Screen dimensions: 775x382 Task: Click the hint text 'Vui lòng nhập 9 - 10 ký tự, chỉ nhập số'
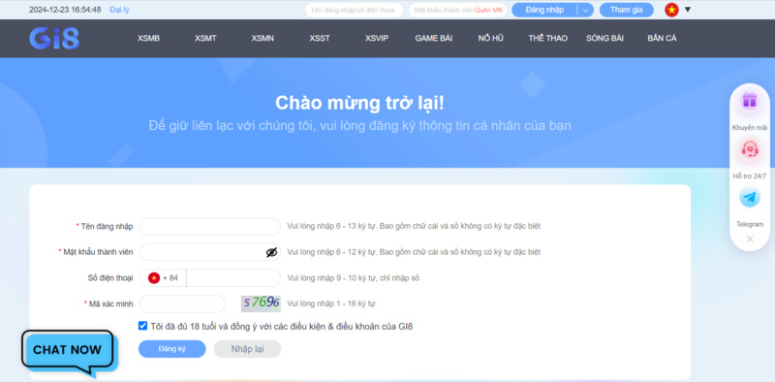353,278
